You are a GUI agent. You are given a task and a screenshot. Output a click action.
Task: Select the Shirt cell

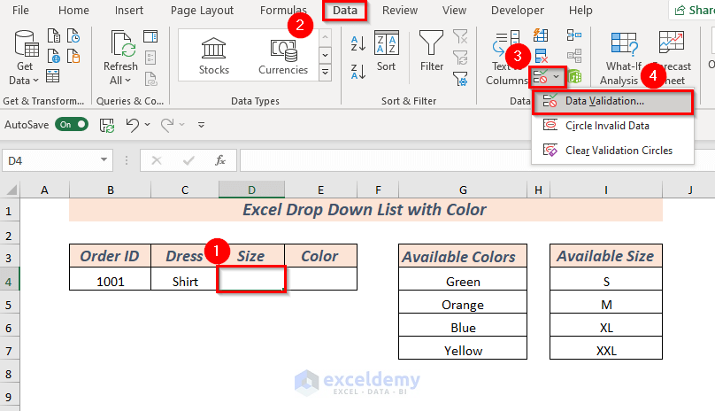pyautogui.click(x=185, y=279)
